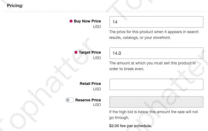Click the USD text under Reserve Price

point(97,105)
